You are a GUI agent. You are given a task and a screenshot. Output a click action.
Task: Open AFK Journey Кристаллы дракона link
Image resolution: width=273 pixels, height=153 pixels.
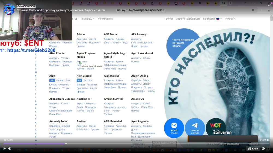point(142,42)
